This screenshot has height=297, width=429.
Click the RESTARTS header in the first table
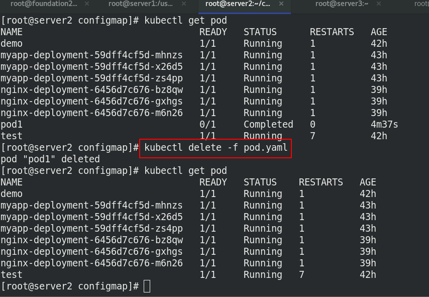click(x=332, y=32)
